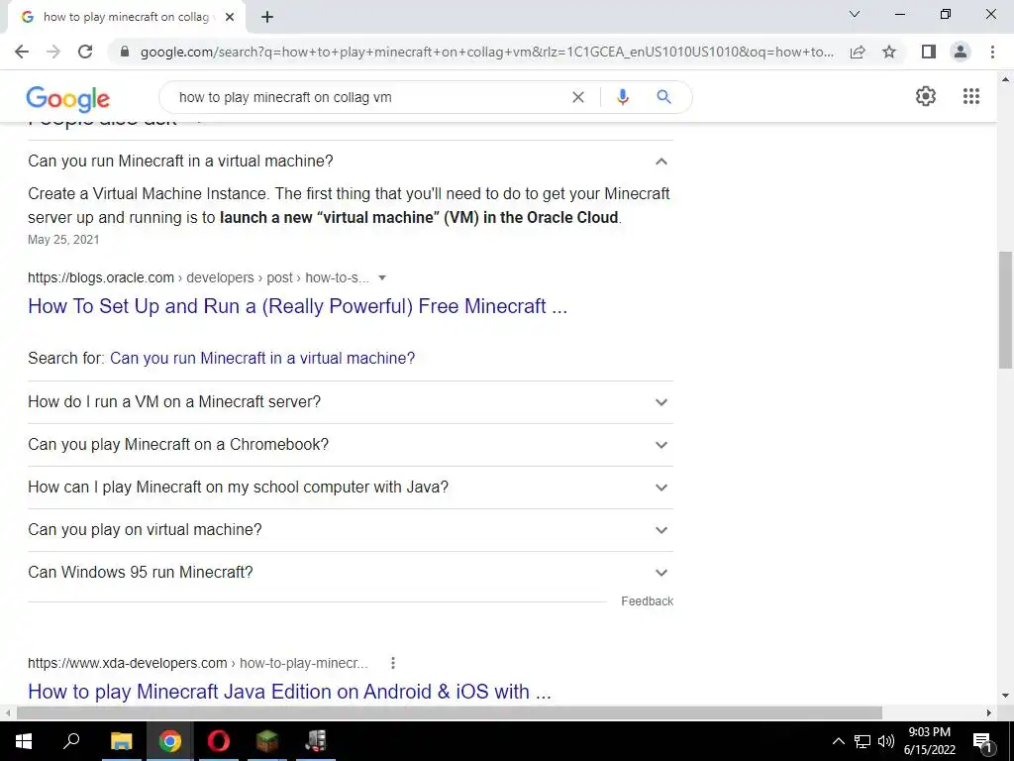
Task: Click the scroll-down arrow of the page scrollbar
Action: coord(1005,697)
